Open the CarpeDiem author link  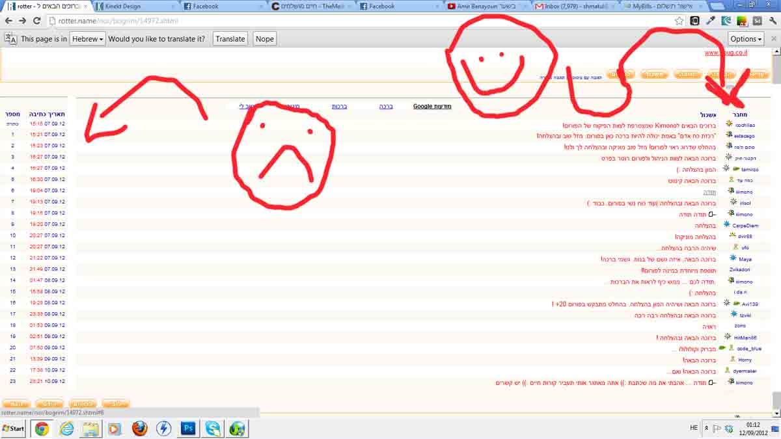tap(745, 226)
